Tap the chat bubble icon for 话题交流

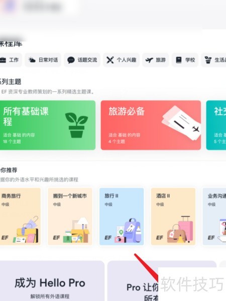pyautogui.click(x=71, y=60)
